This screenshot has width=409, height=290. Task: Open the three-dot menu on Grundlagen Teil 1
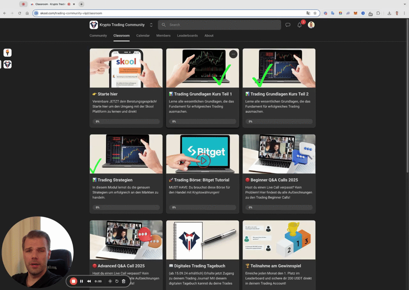point(233,54)
